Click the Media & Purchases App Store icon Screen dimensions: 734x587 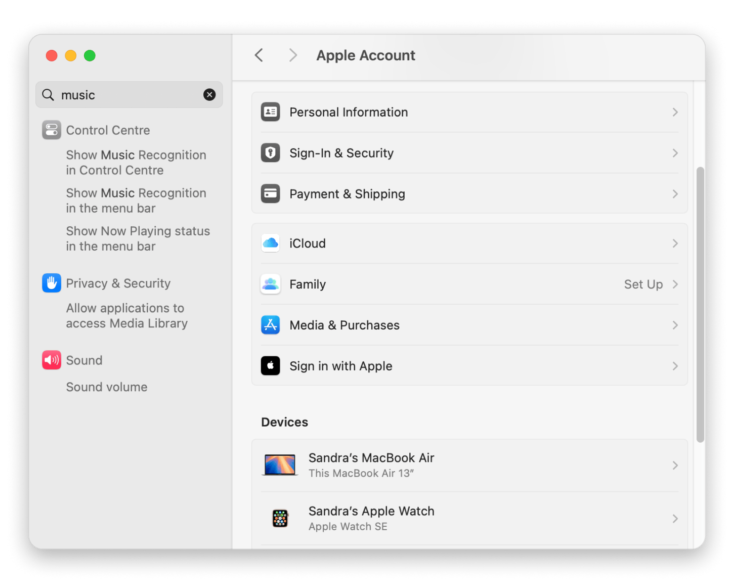(x=270, y=325)
